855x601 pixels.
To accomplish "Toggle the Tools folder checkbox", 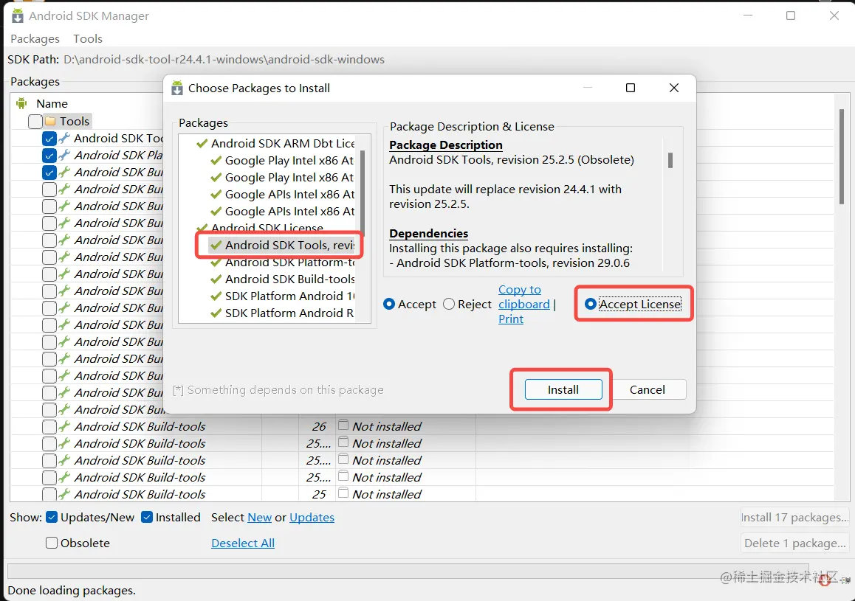I will point(35,121).
